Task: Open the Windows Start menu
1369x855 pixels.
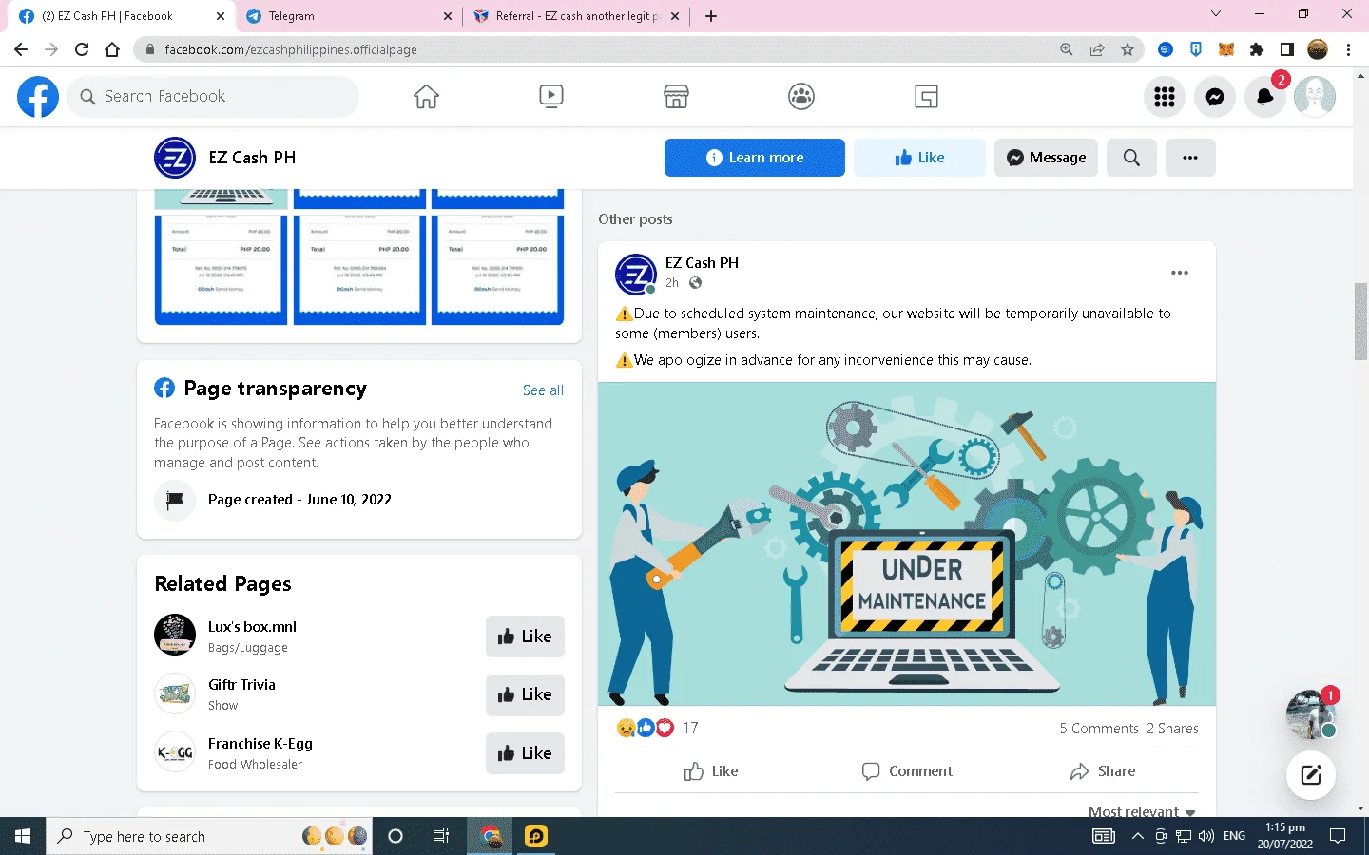Action: point(23,836)
